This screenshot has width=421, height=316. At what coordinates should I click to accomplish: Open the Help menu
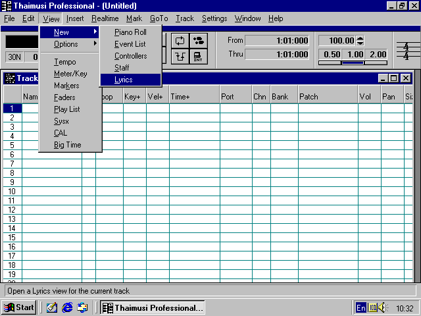pyautogui.click(x=276, y=18)
